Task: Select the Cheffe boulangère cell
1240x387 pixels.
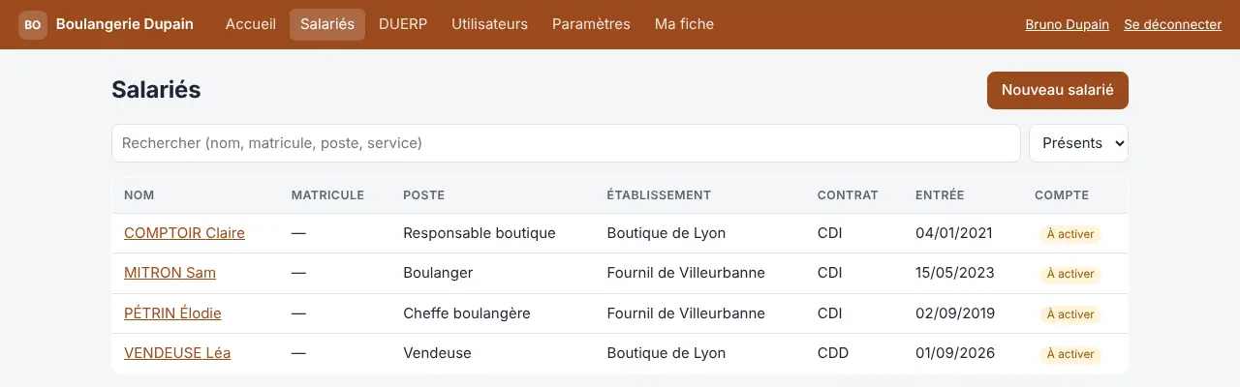Action: (x=467, y=313)
